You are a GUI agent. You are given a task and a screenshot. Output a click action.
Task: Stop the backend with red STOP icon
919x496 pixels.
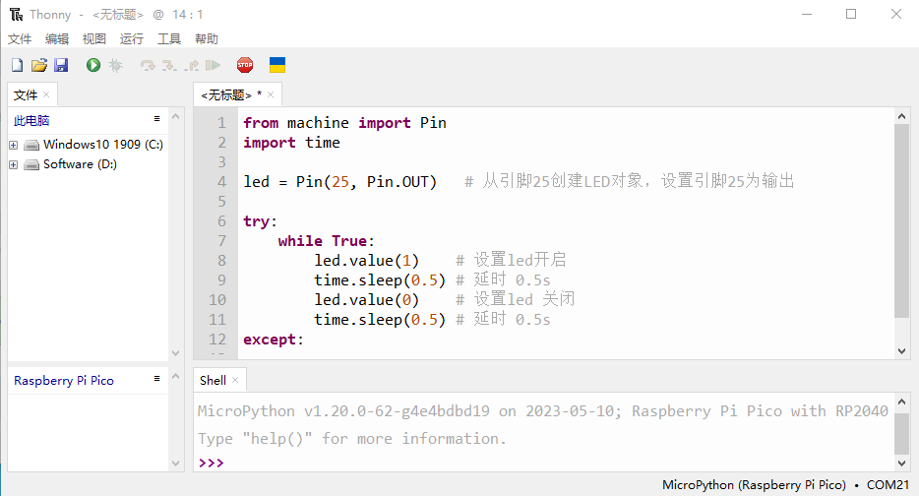(245, 65)
